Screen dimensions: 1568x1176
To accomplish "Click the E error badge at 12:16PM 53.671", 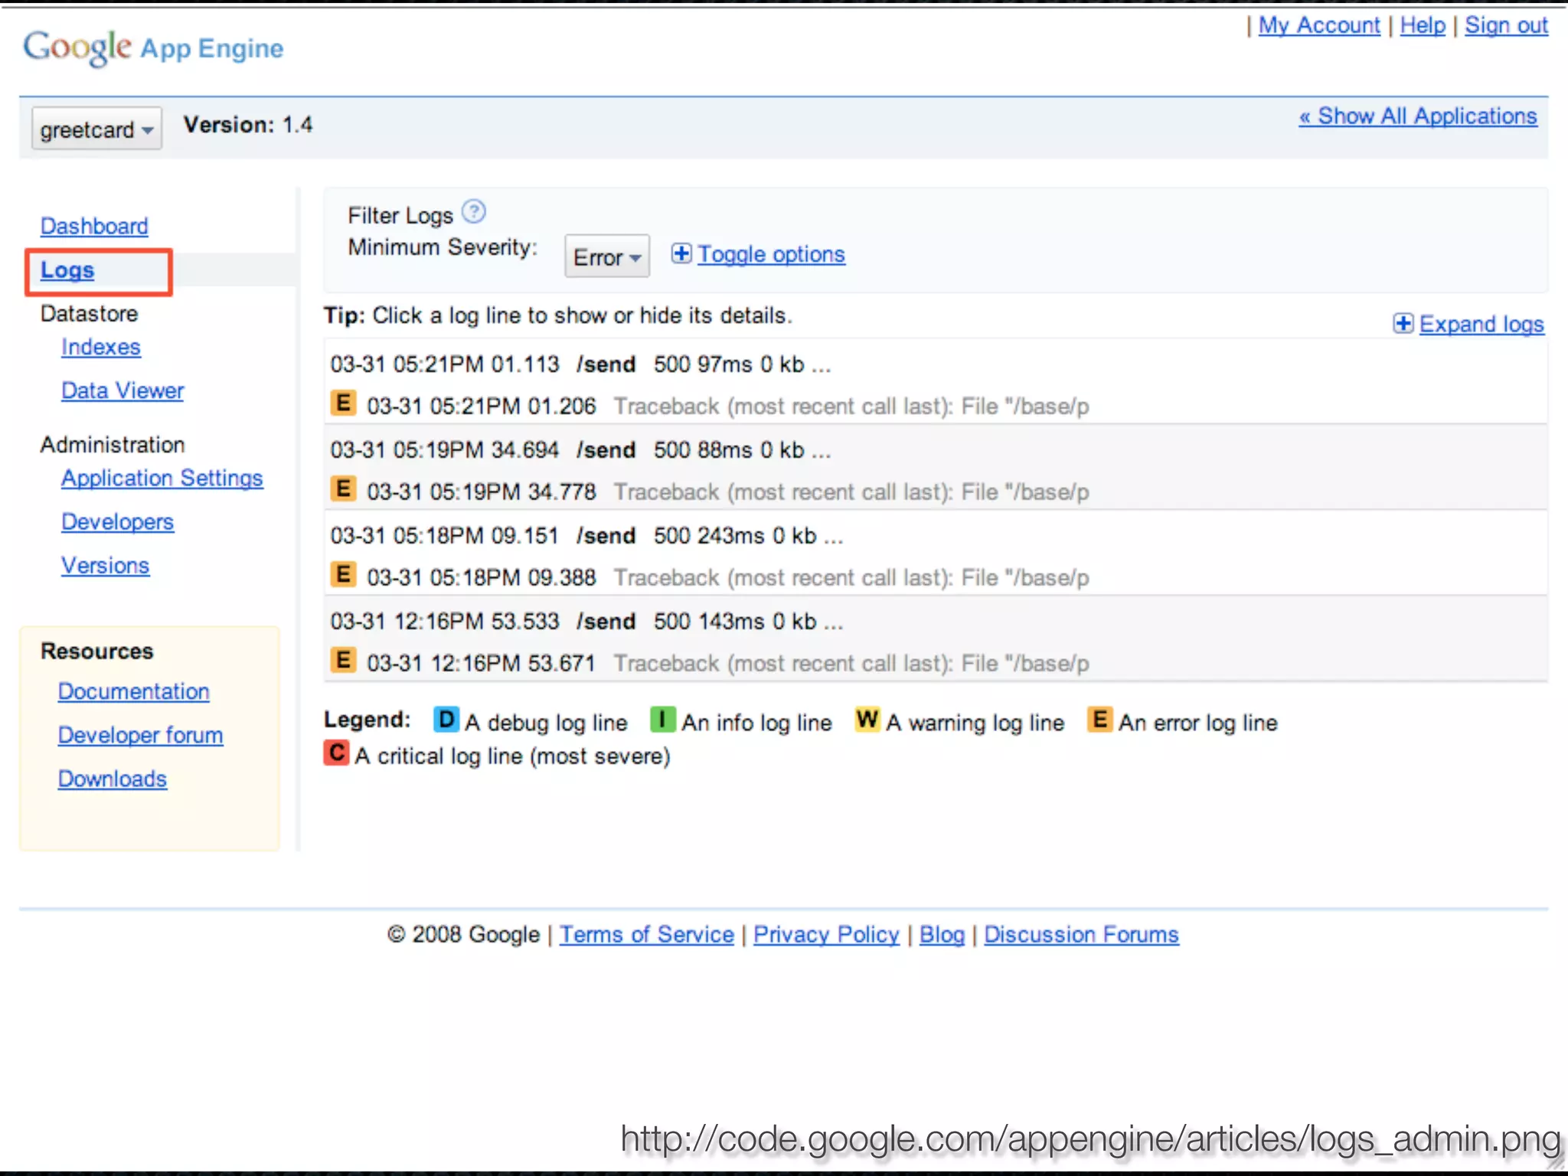I will coord(343,660).
